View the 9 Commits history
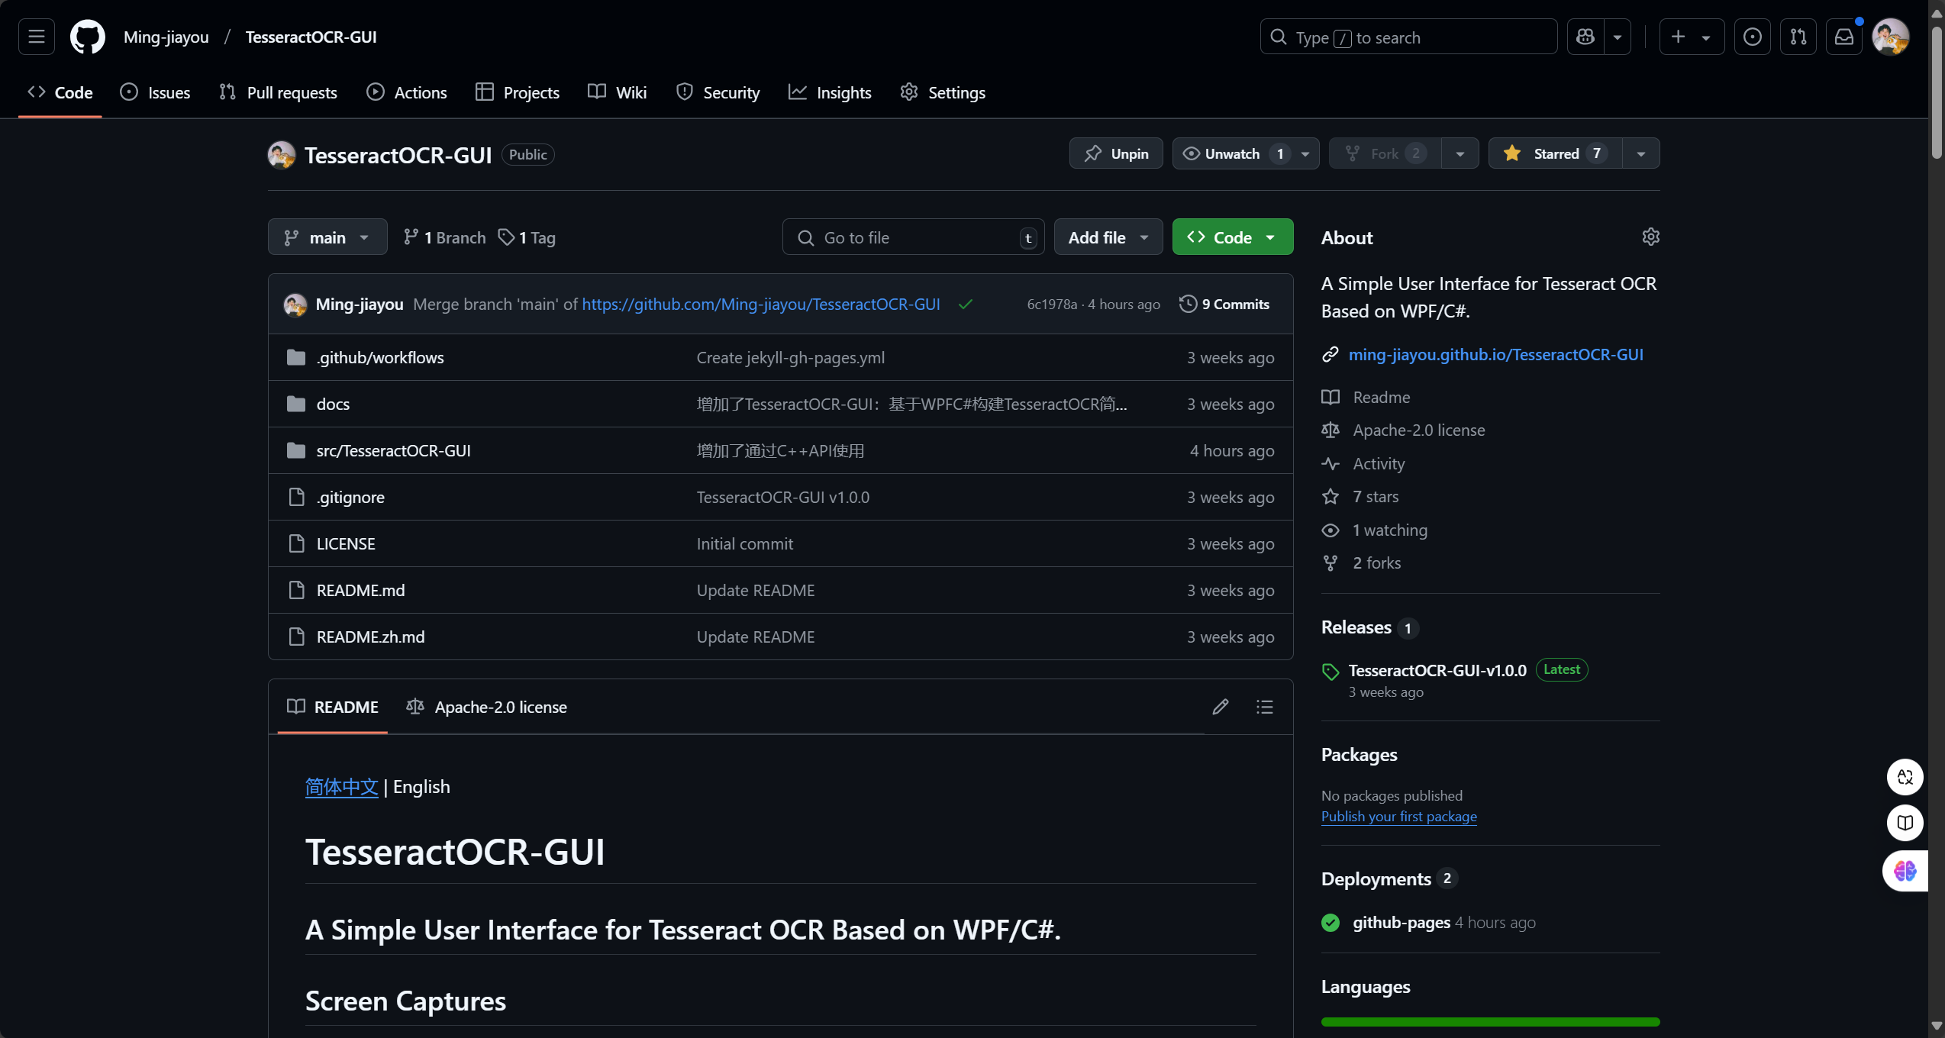 click(1224, 304)
